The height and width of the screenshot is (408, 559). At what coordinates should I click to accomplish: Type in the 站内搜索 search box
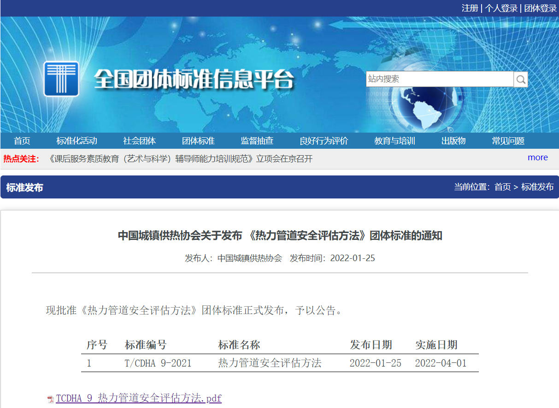pyautogui.click(x=439, y=79)
